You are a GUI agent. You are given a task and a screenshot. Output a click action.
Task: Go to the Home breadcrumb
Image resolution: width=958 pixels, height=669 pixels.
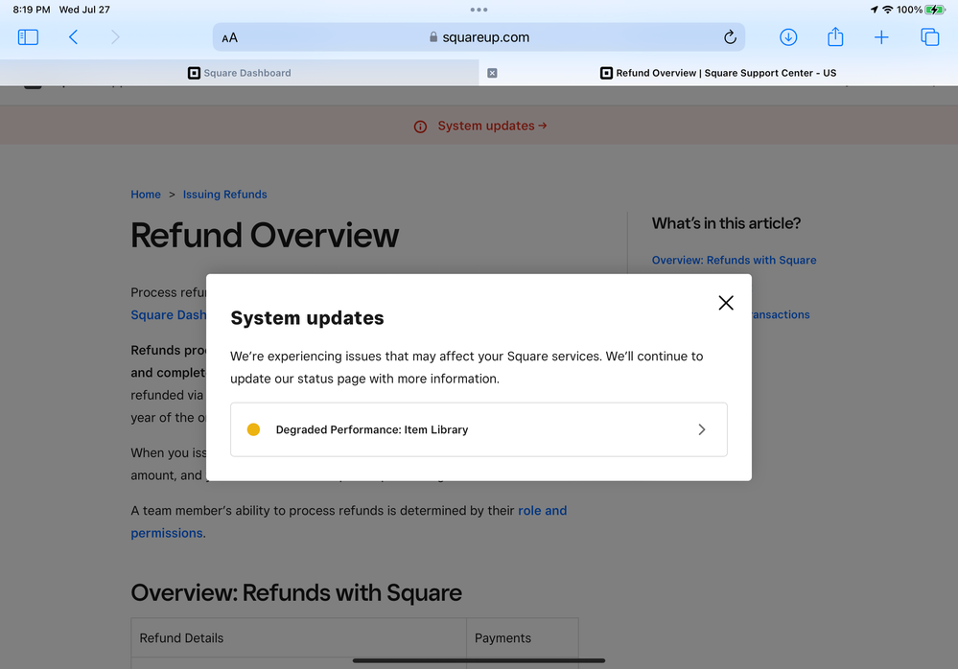point(146,195)
